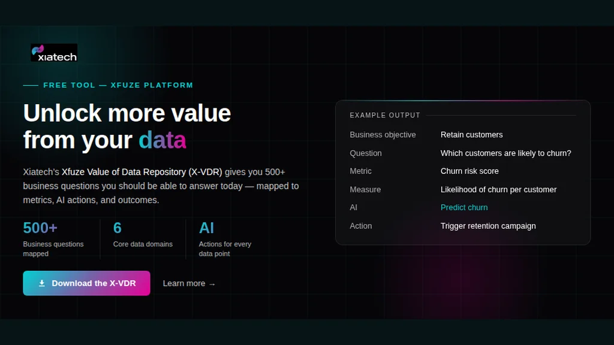
Task: Click 'Actions for every data point' caption
Action: (x=225, y=249)
